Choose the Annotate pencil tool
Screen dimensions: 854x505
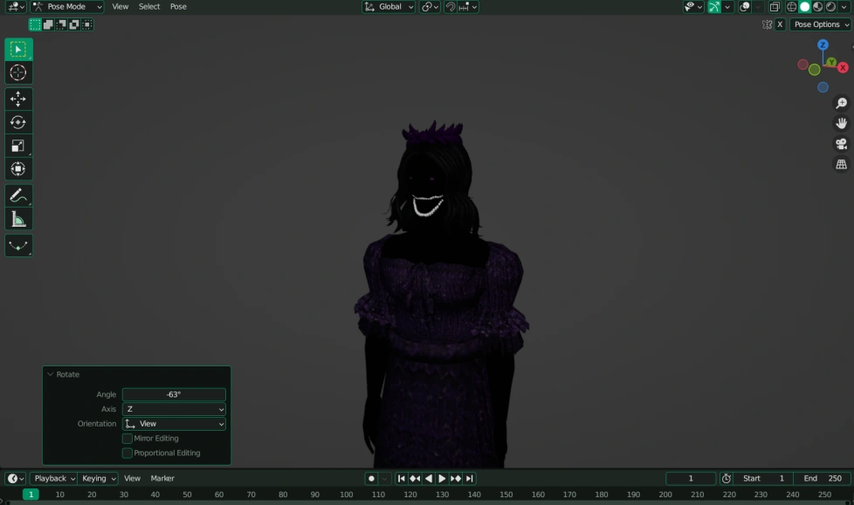click(x=18, y=196)
